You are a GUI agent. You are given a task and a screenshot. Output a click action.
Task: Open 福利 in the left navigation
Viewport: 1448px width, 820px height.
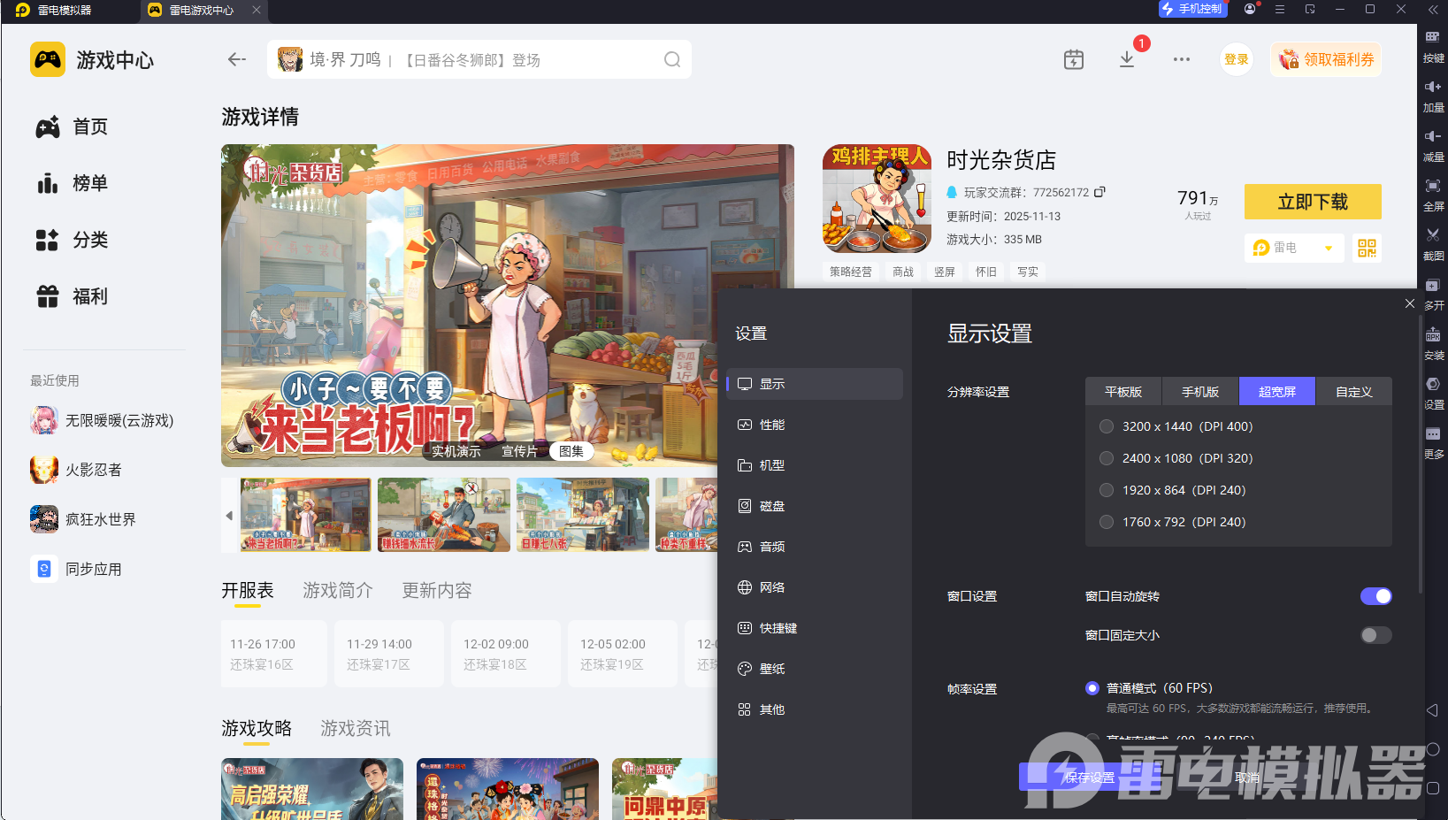tap(73, 296)
